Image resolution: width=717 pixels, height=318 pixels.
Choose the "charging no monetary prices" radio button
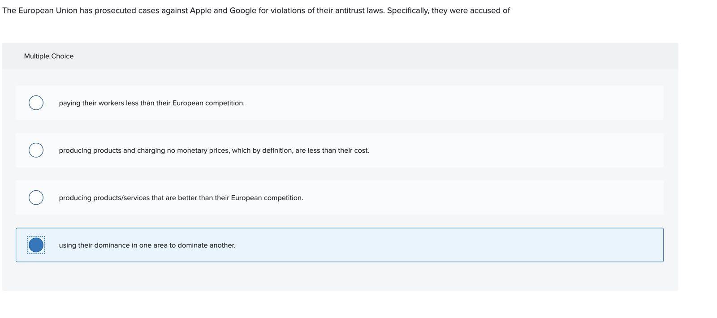tap(36, 150)
